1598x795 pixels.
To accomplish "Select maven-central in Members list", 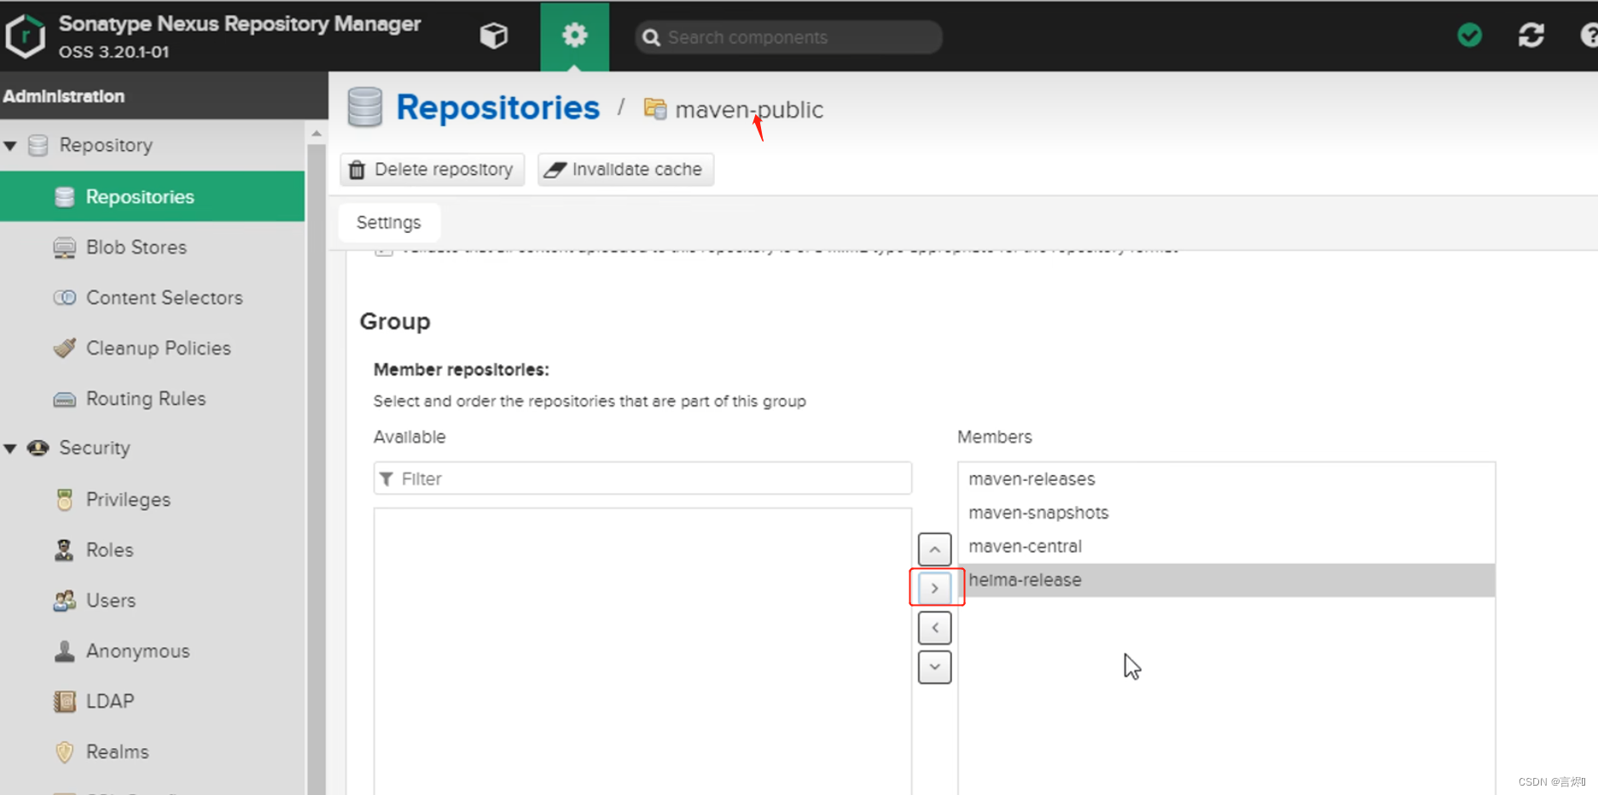I will [1227, 546].
